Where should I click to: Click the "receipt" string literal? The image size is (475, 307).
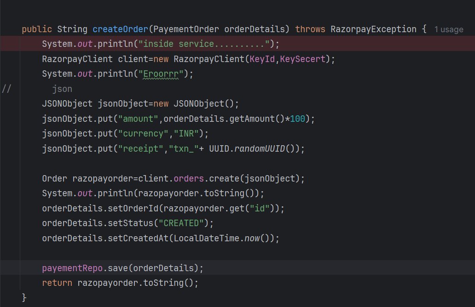[140, 148]
